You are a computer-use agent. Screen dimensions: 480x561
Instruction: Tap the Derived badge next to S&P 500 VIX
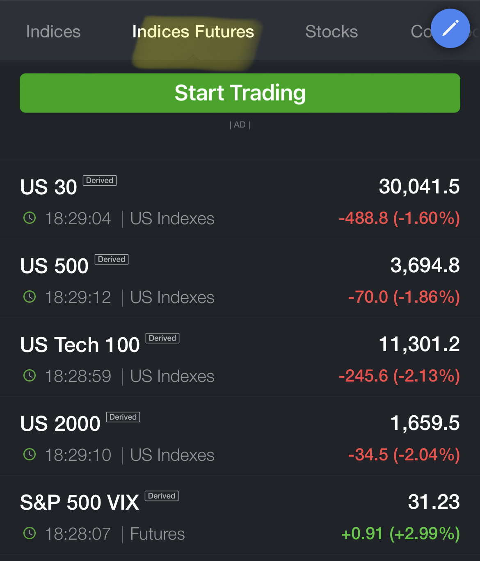(162, 496)
